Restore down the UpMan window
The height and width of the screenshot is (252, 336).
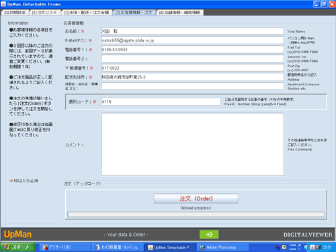(x=325, y=4)
